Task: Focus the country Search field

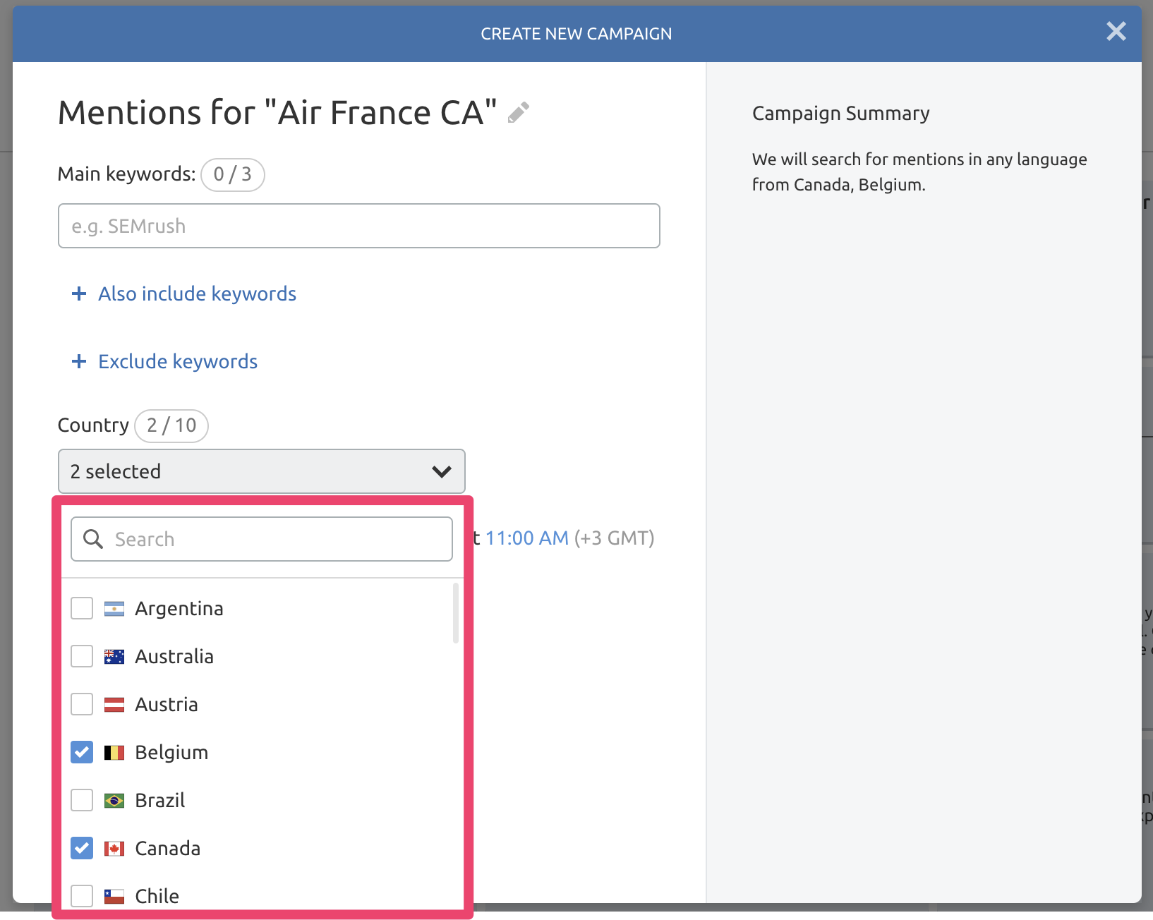Action: click(x=262, y=539)
